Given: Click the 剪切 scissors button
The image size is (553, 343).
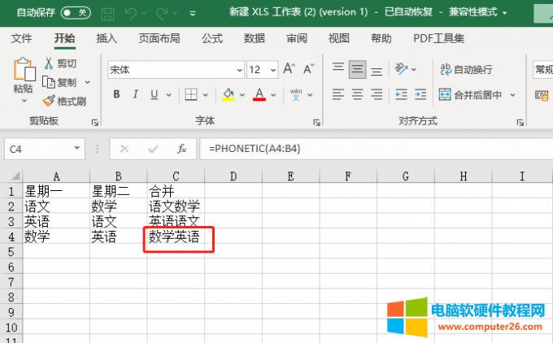Looking at the screenshot, I should pos(60,63).
